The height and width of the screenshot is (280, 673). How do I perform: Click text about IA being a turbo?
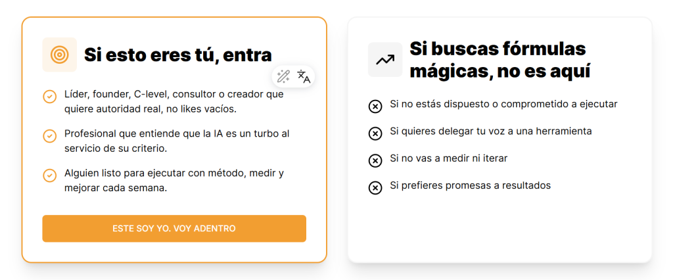[x=176, y=141]
